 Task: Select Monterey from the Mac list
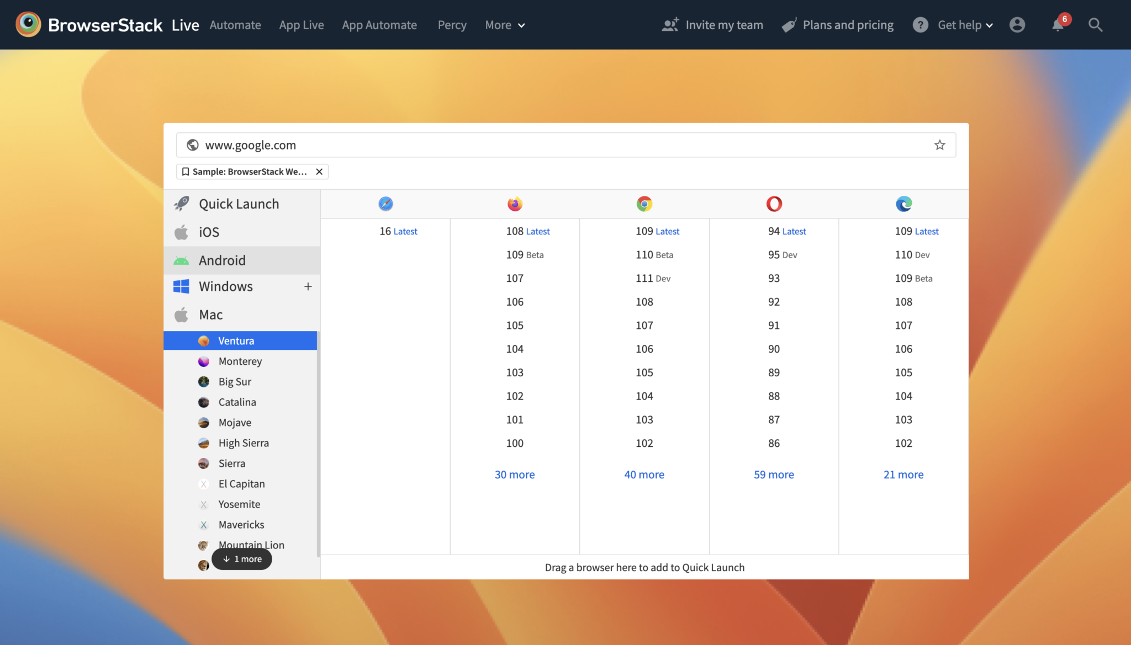point(240,361)
